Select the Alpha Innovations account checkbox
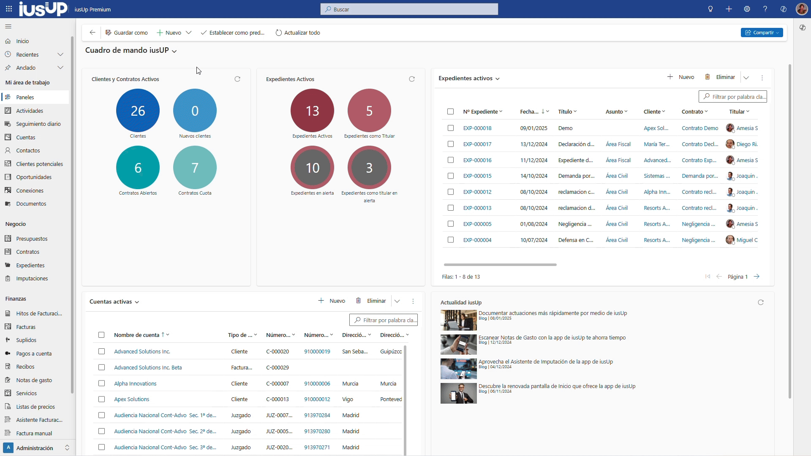 pos(101,383)
